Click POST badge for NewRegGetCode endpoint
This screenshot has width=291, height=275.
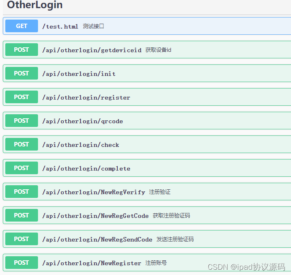coord(22,215)
